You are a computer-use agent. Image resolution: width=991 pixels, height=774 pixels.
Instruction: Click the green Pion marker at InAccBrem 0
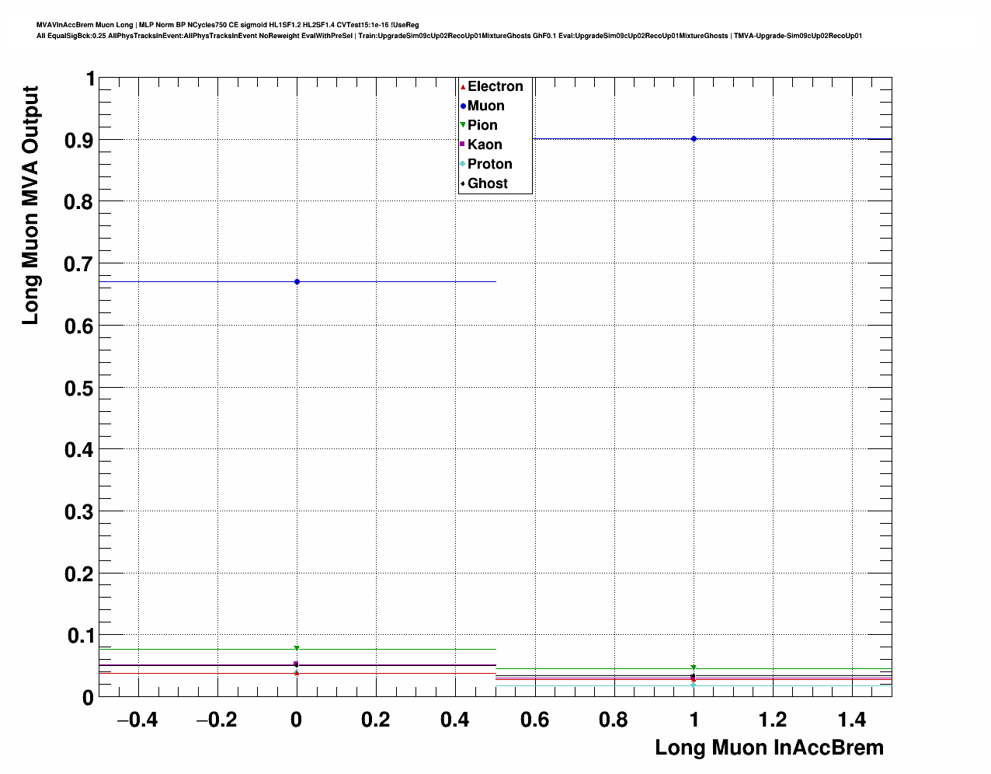coord(297,648)
